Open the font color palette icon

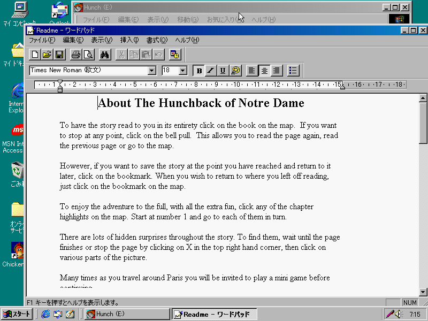click(x=236, y=70)
